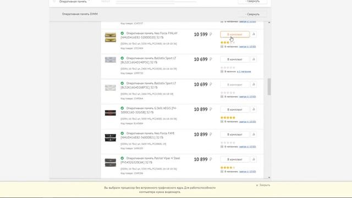The image size is (352, 198).
Task: Click green check for Ballistix Sport LT 2666
Action: pyautogui.click(x=122, y=83)
